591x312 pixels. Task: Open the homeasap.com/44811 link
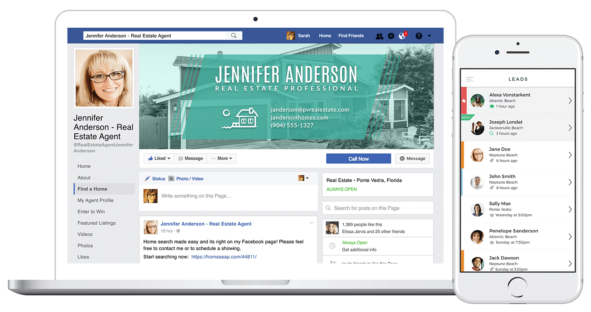tap(224, 257)
